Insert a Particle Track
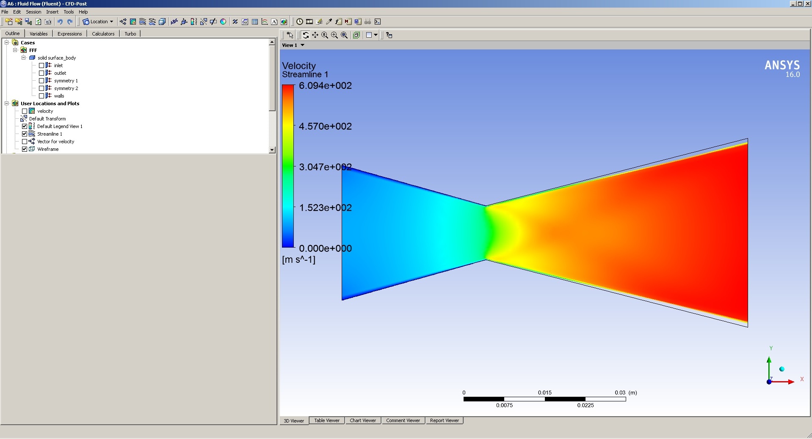This screenshot has height=439, width=812. [152, 22]
